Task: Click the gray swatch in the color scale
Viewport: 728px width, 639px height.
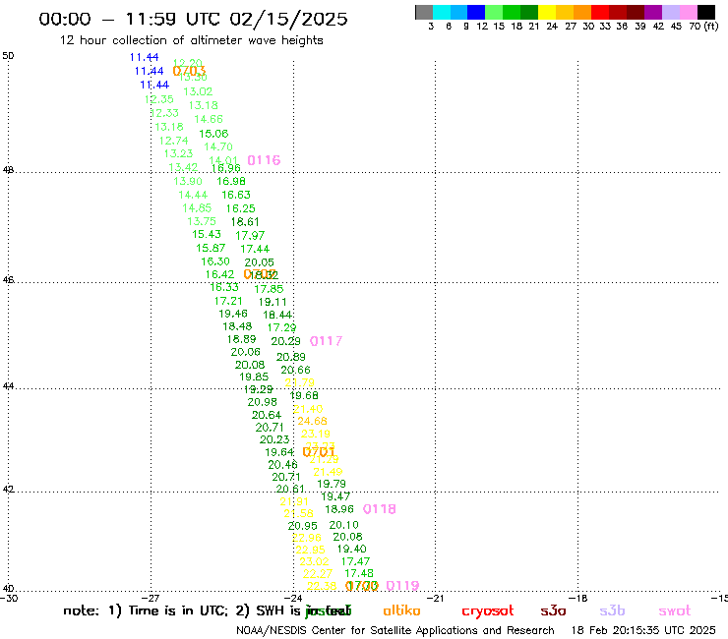Action: click(424, 12)
